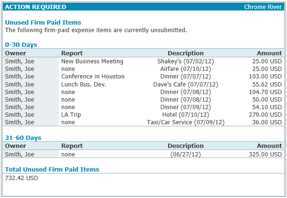This screenshot has width=287, height=198.
Task: Open the New Business Meeting report
Action: pyautogui.click(x=92, y=61)
